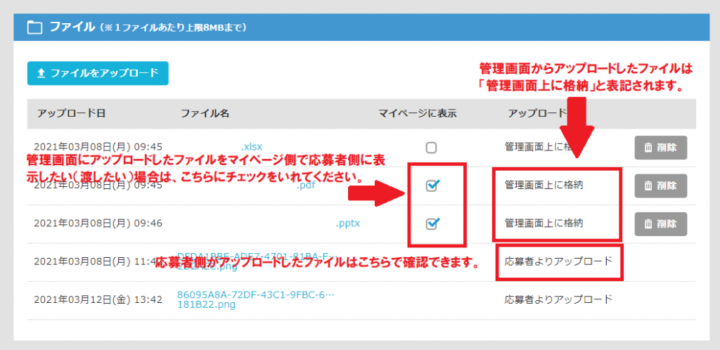The image size is (720, 350).
Task: Open the 86095A8A-72DF png file link
Action: pyautogui.click(x=256, y=295)
